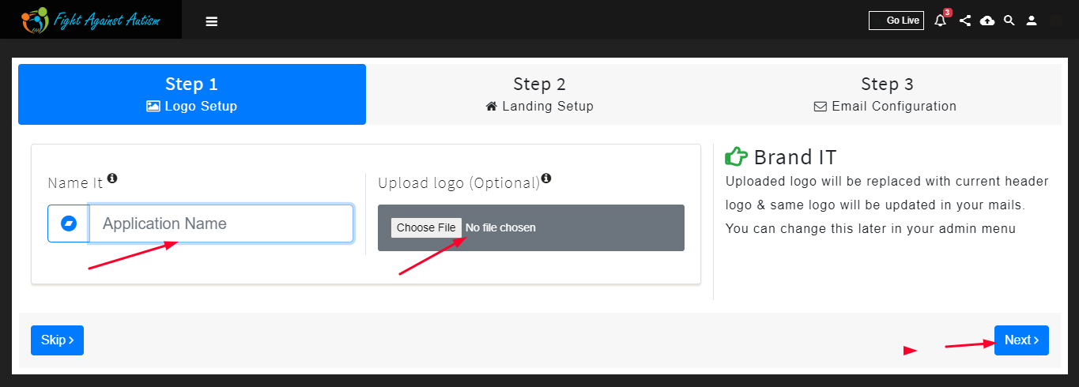Open the search magnifier icon
This screenshot has width=1079, height=387.
[1009, 21]
